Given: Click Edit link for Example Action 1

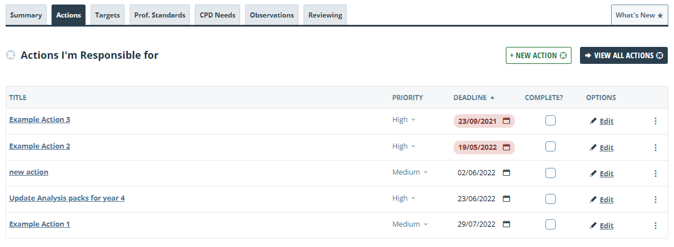Looking at the screenshot, I should [607, 226].
